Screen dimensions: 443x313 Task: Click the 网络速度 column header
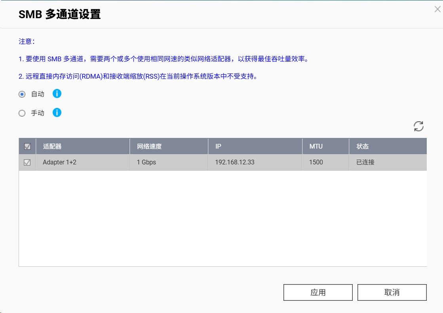pos(169,146)
